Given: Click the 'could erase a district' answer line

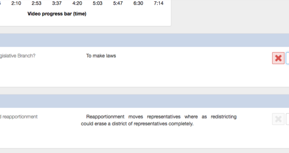Looking at the screenshot, I should point(137,124).
